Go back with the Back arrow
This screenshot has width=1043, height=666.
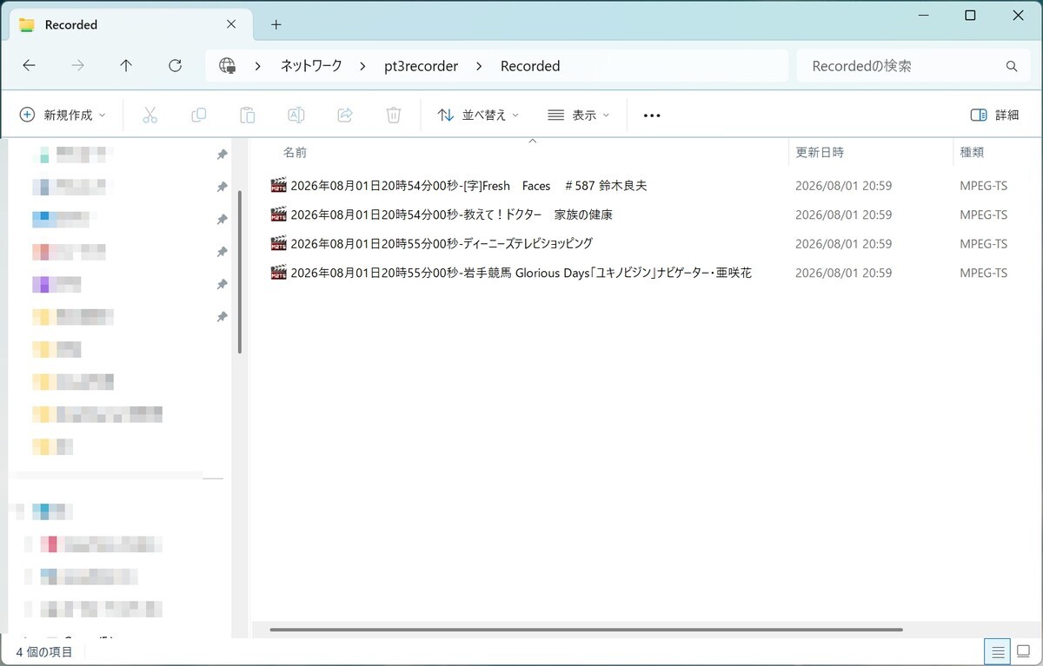[29, 66]
